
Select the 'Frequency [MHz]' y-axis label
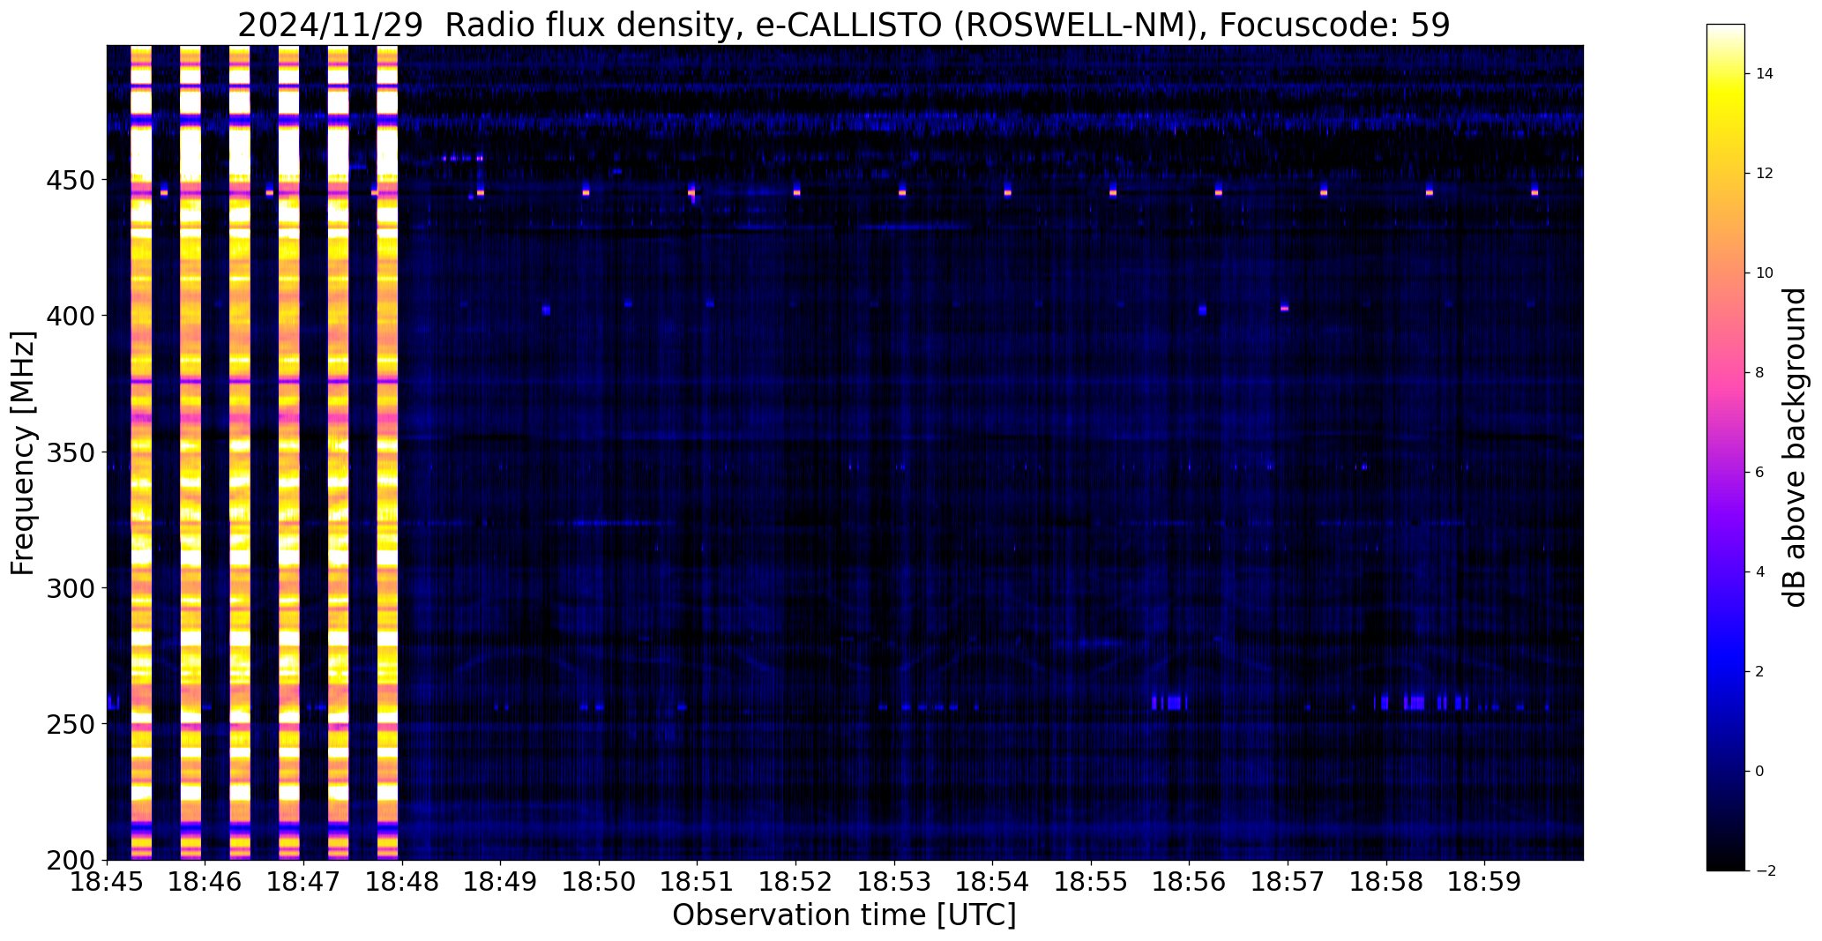tap(24, 452)
